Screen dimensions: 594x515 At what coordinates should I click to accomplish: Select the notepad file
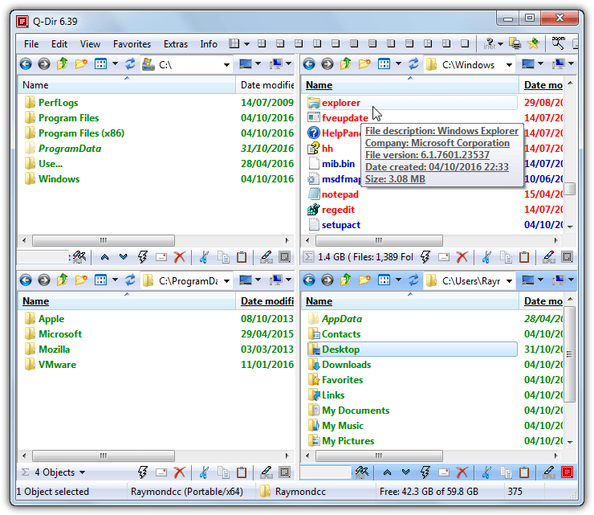340,194
